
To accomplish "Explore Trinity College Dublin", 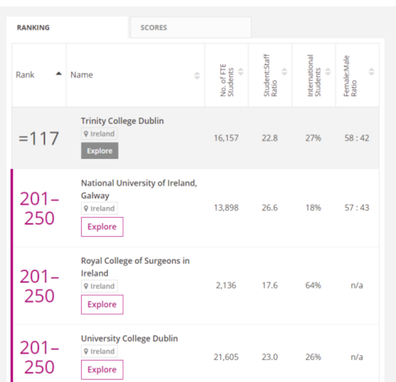I will (99, 150).
